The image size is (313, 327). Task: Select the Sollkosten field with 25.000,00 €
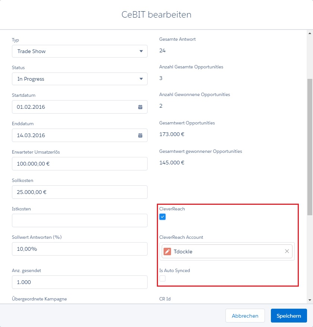(x=80, y=192)
